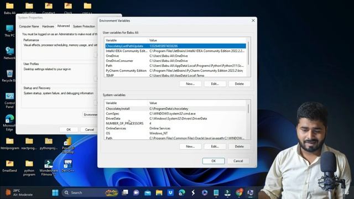This screenshot has height=199, width=354.
Task: Select the python program folder icon
Action: [29, 168]
